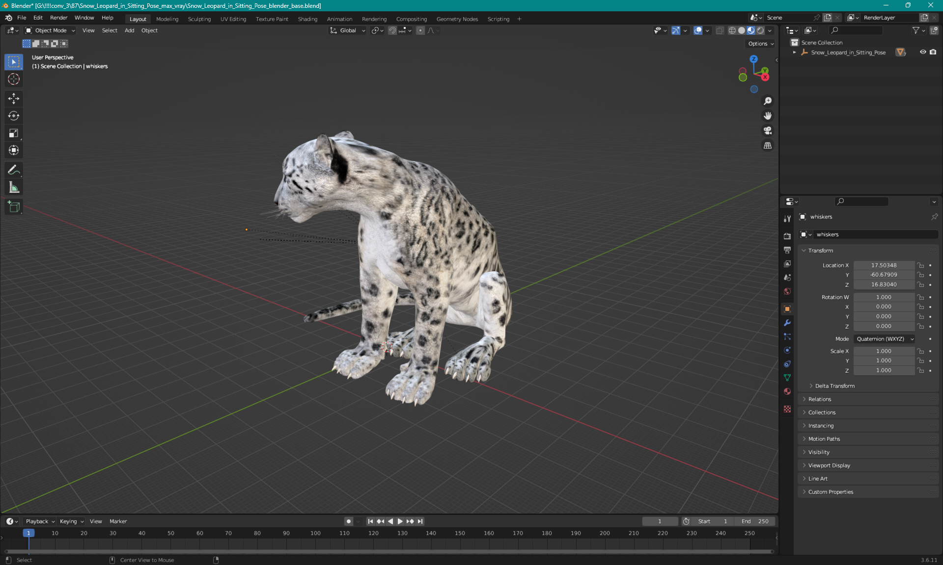Toggle X-ray mode
943x565 pixels.
pos(720,30)
